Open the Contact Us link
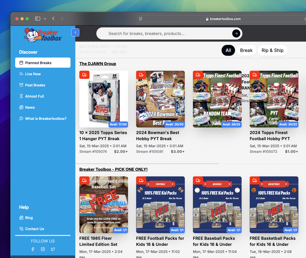 click(x=43, y=229)
